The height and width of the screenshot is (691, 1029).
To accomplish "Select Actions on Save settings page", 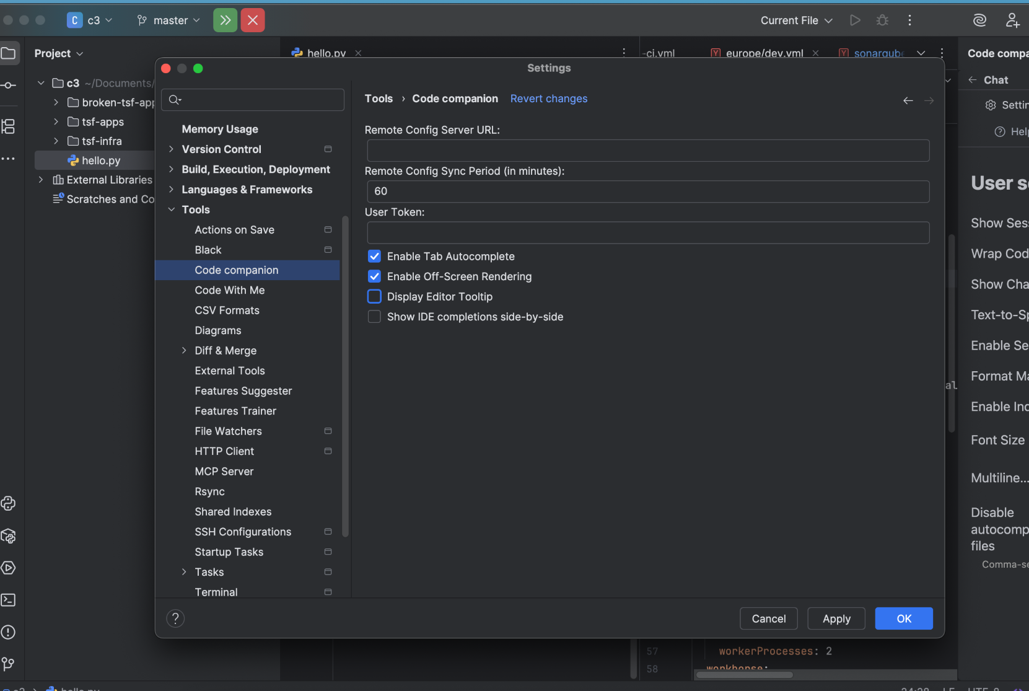I will [234, 230].
